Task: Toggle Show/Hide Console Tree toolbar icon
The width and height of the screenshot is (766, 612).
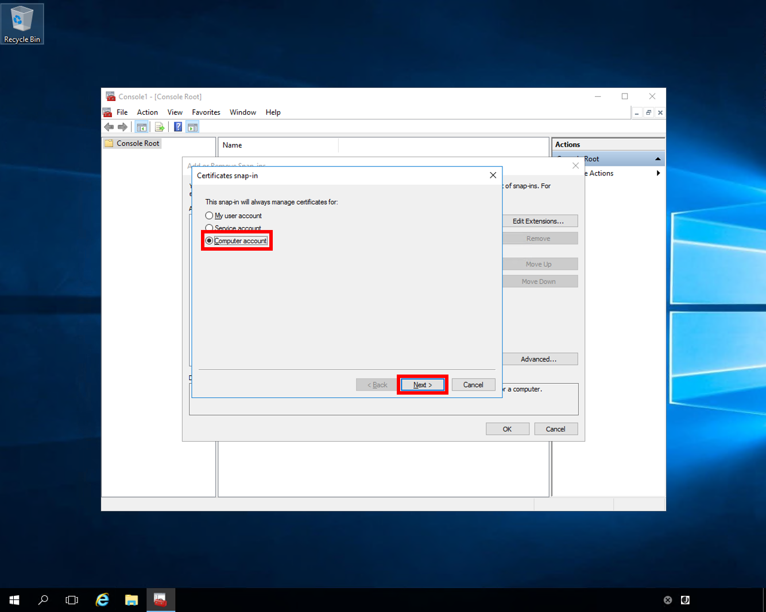Action: point(142,127)
